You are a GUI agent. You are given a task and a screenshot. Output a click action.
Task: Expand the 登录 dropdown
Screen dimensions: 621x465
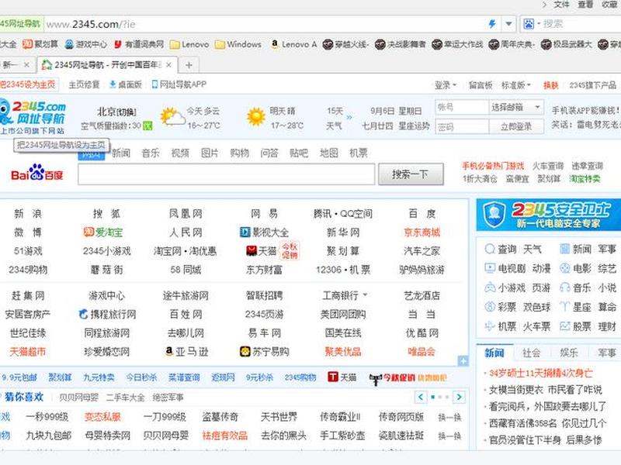446,85
